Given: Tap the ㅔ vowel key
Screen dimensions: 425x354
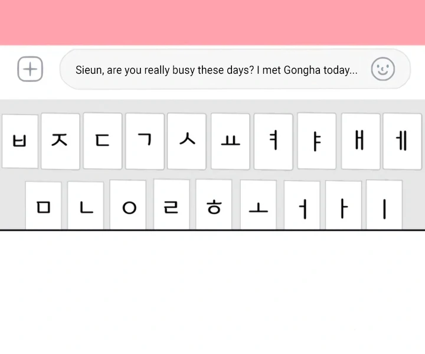Looking at the screenshot, I should tap(402, 142).
